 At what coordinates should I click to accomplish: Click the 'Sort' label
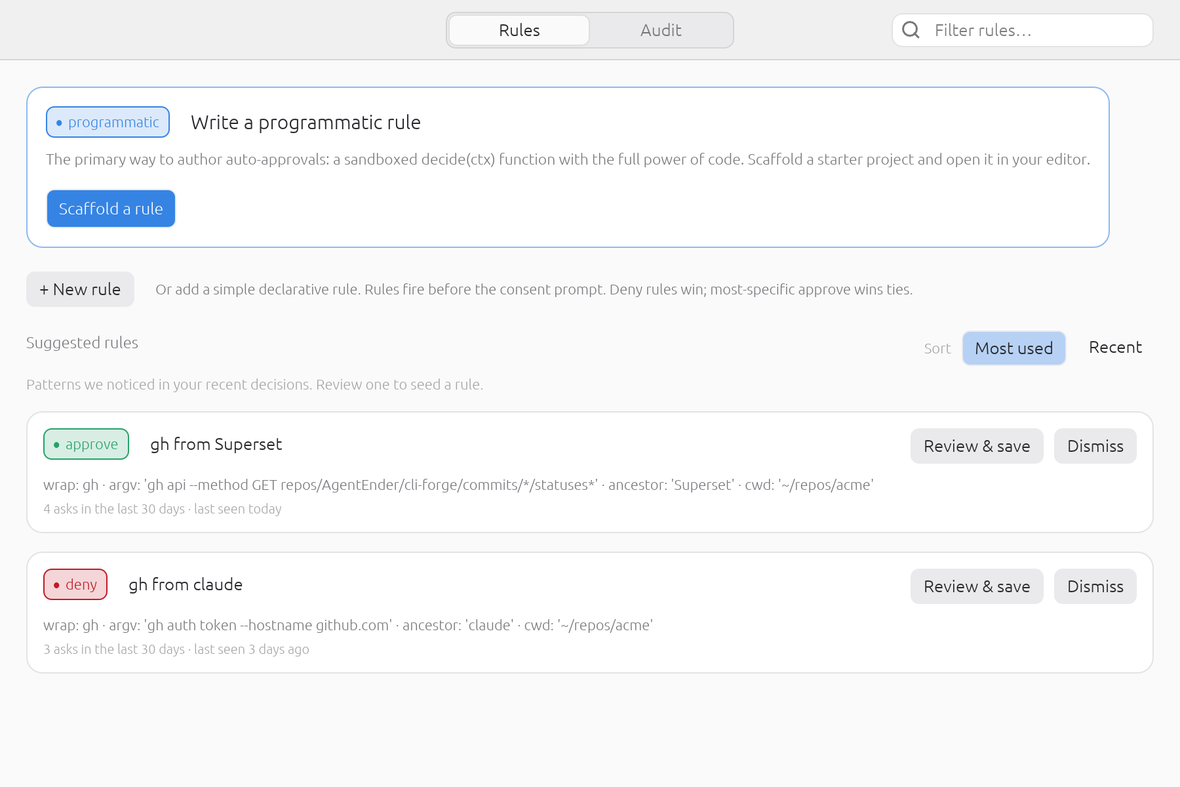coord(937,348)
